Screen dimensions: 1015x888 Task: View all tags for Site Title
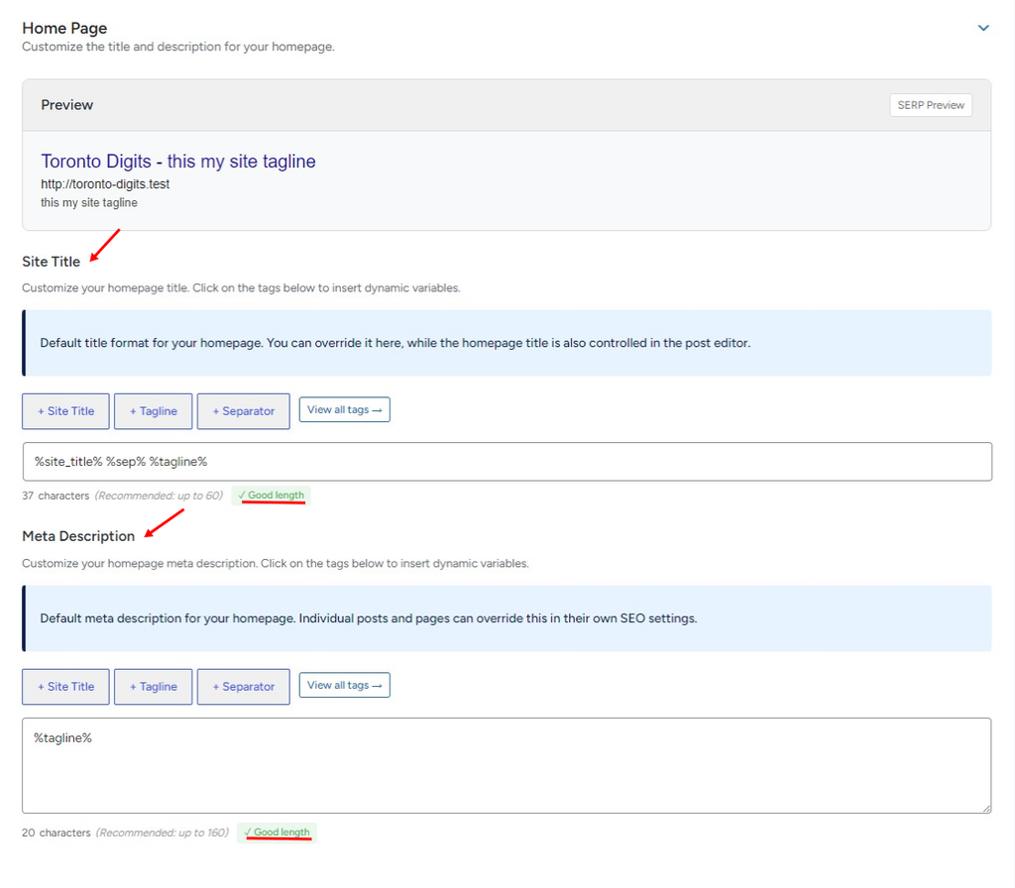coord(344,409)
